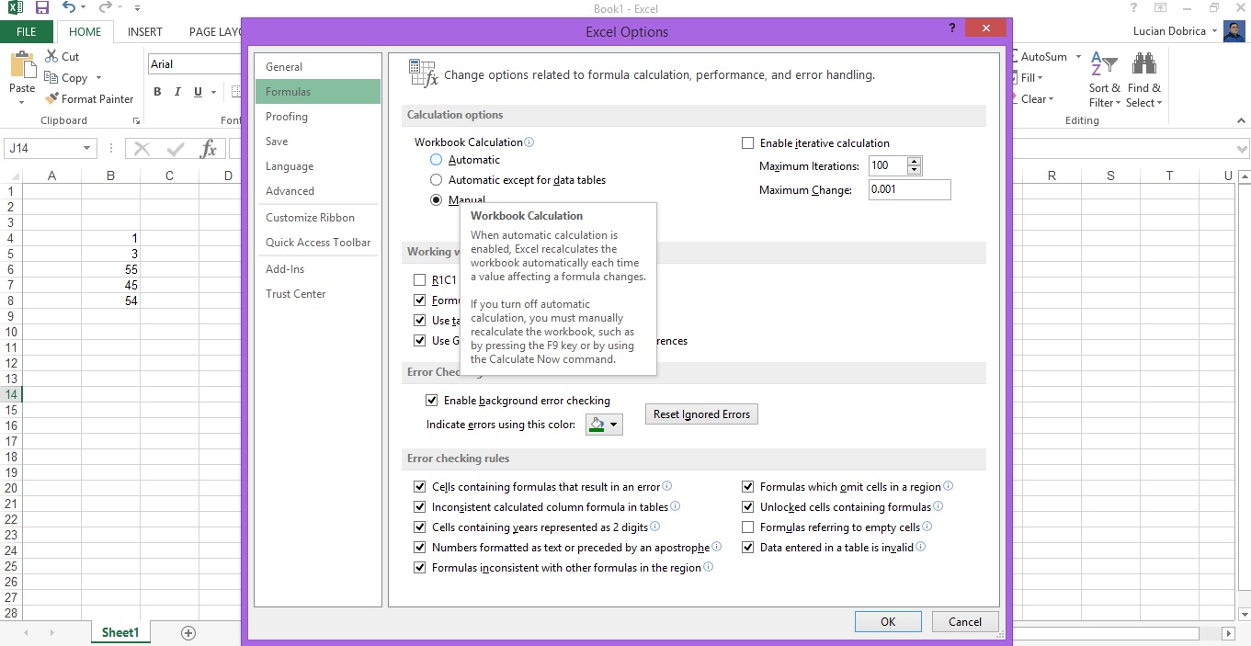Click the Maximum Change input field
This screenshot has height=646, width=1251.
click(x=909, y=189)
